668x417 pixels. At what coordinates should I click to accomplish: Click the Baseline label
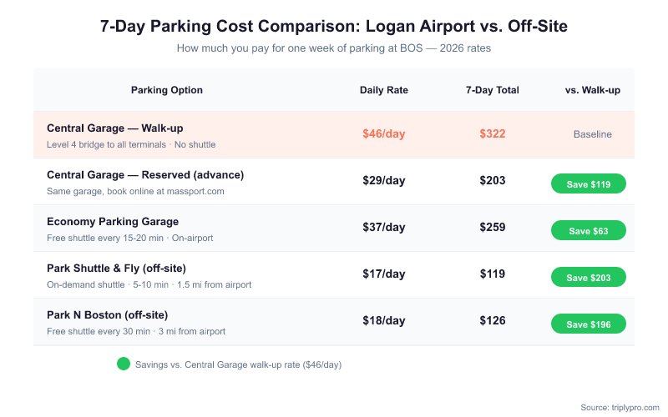(x=593, y=134)
